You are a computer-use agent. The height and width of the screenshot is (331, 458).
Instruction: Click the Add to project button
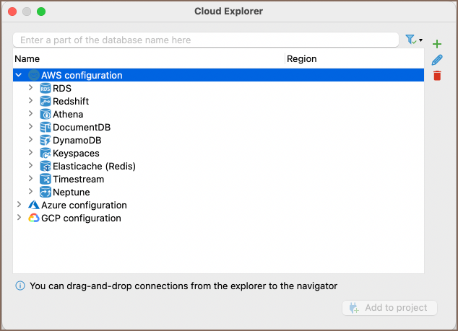pos(389,308)
